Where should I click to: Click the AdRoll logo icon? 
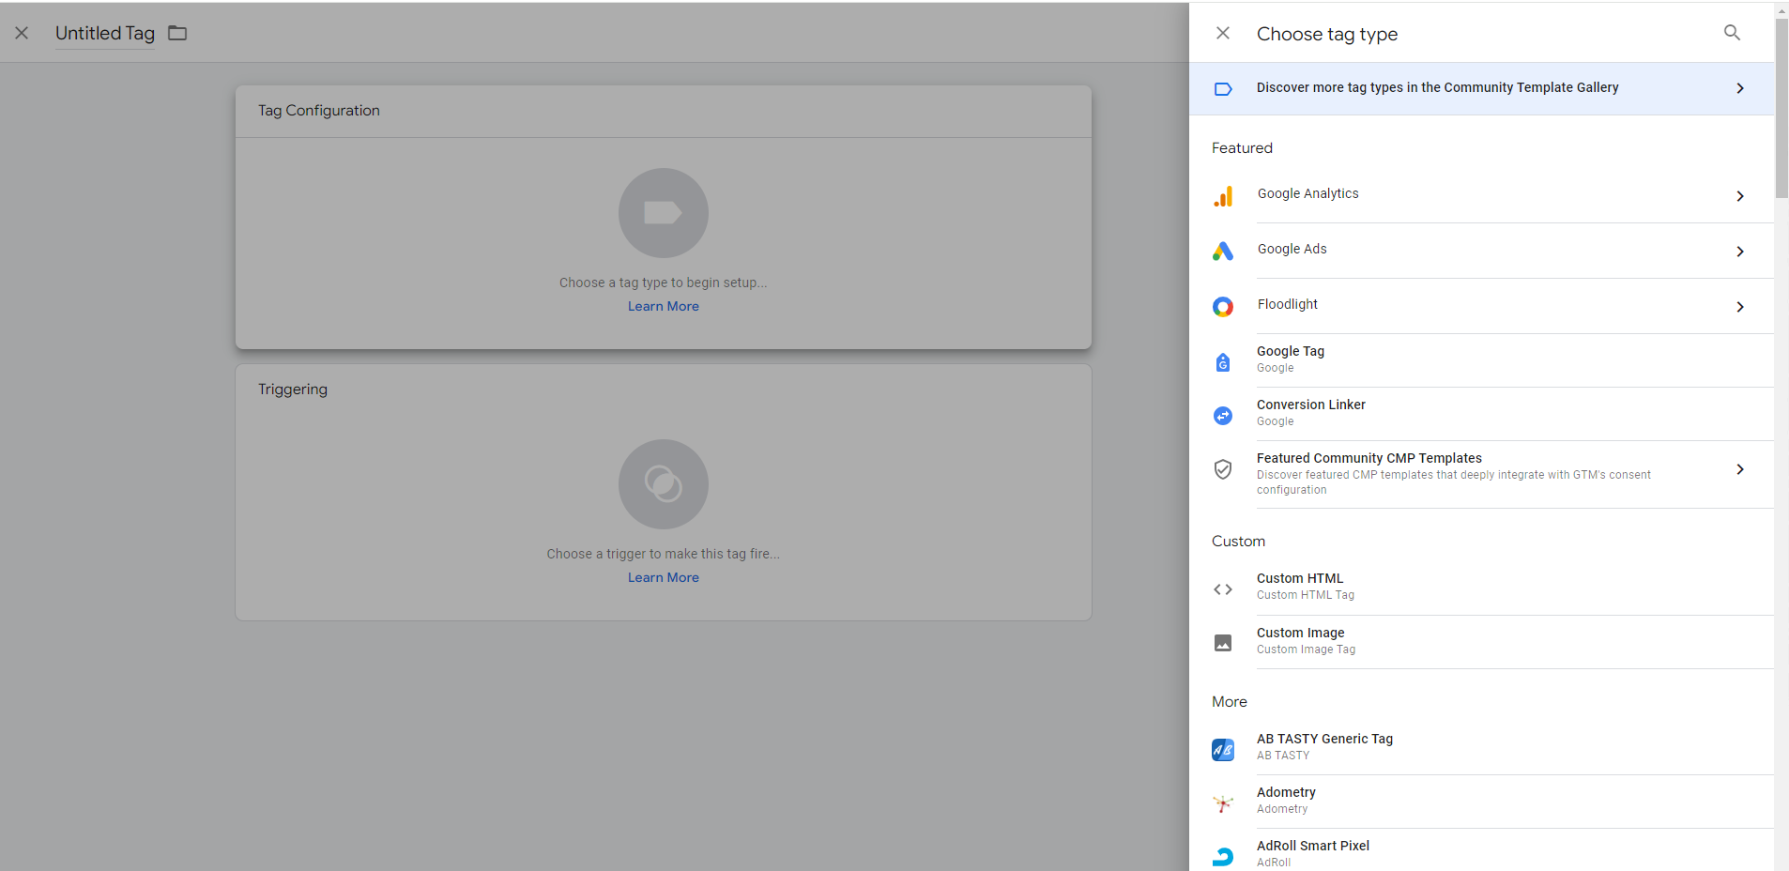[1223, 856]
